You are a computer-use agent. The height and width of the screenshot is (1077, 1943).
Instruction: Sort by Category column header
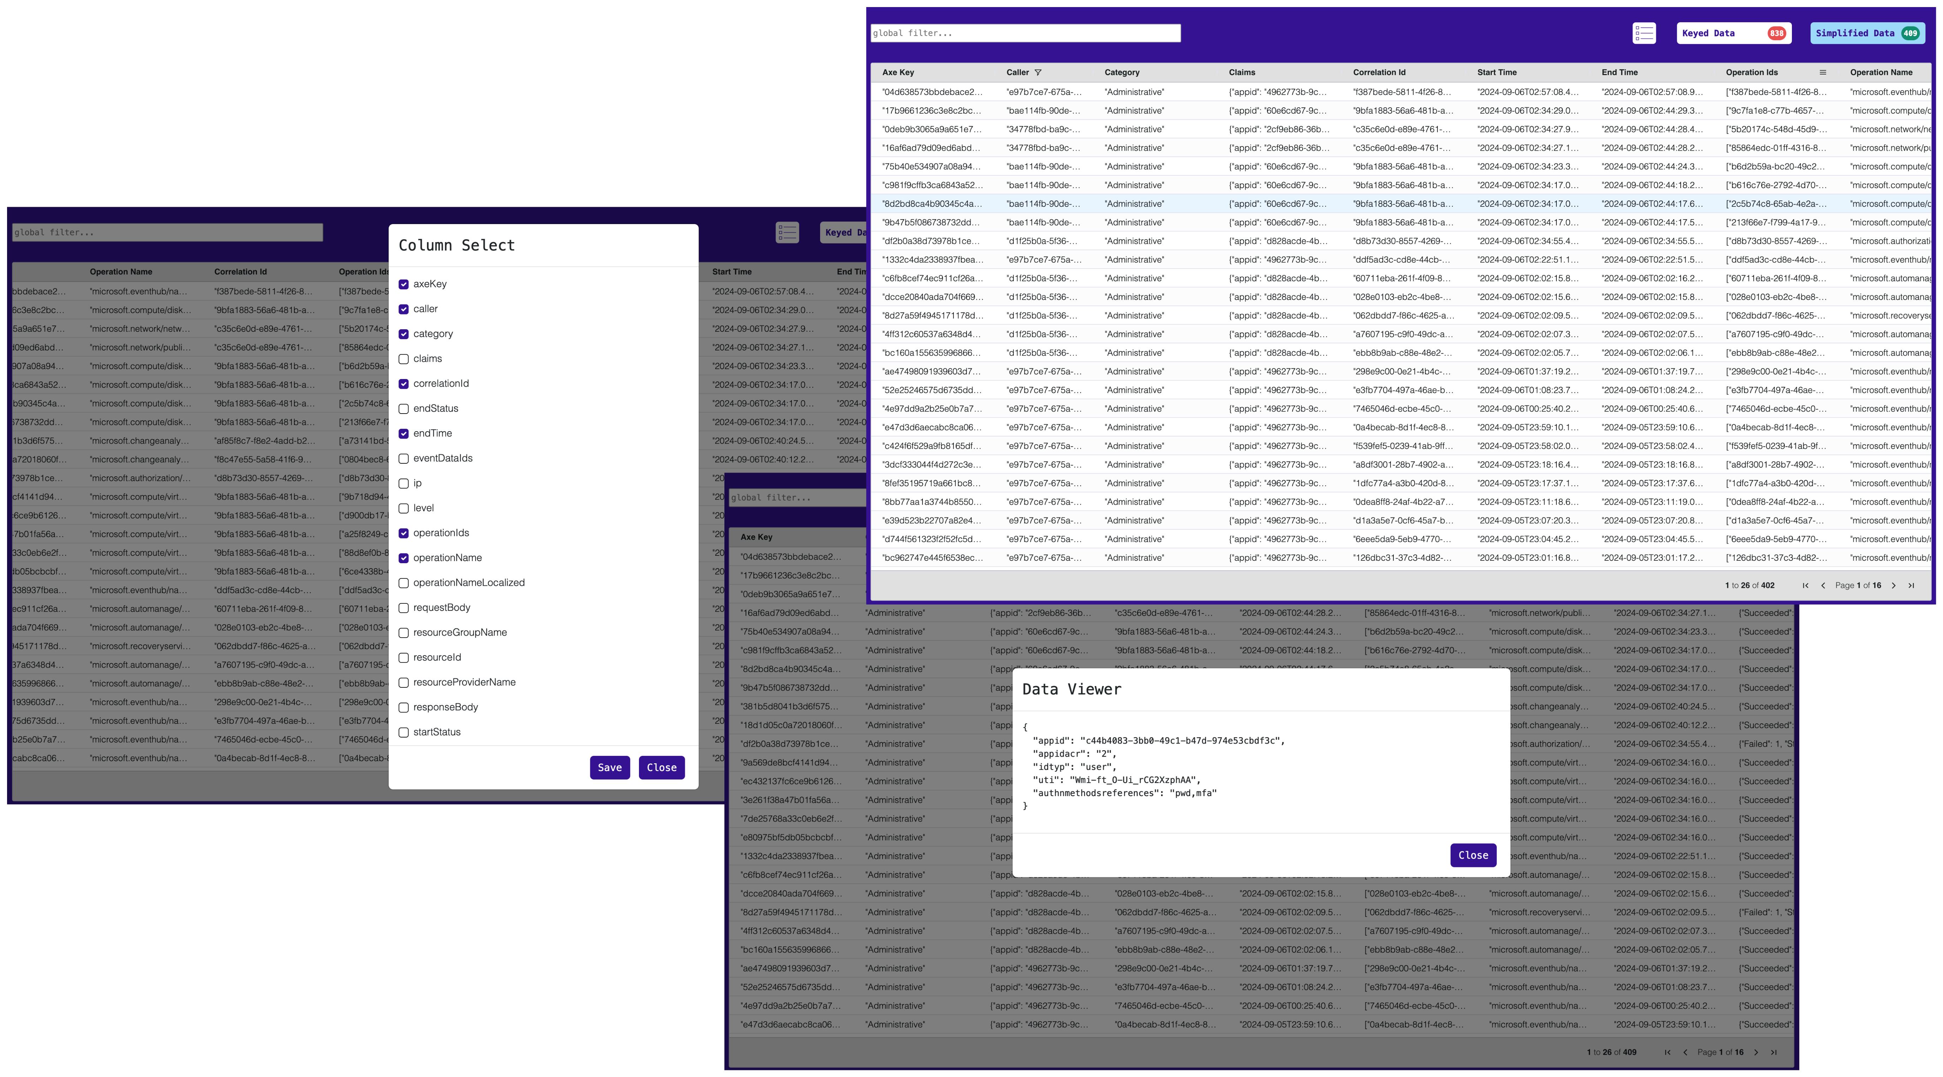(x=1122, y=72)
